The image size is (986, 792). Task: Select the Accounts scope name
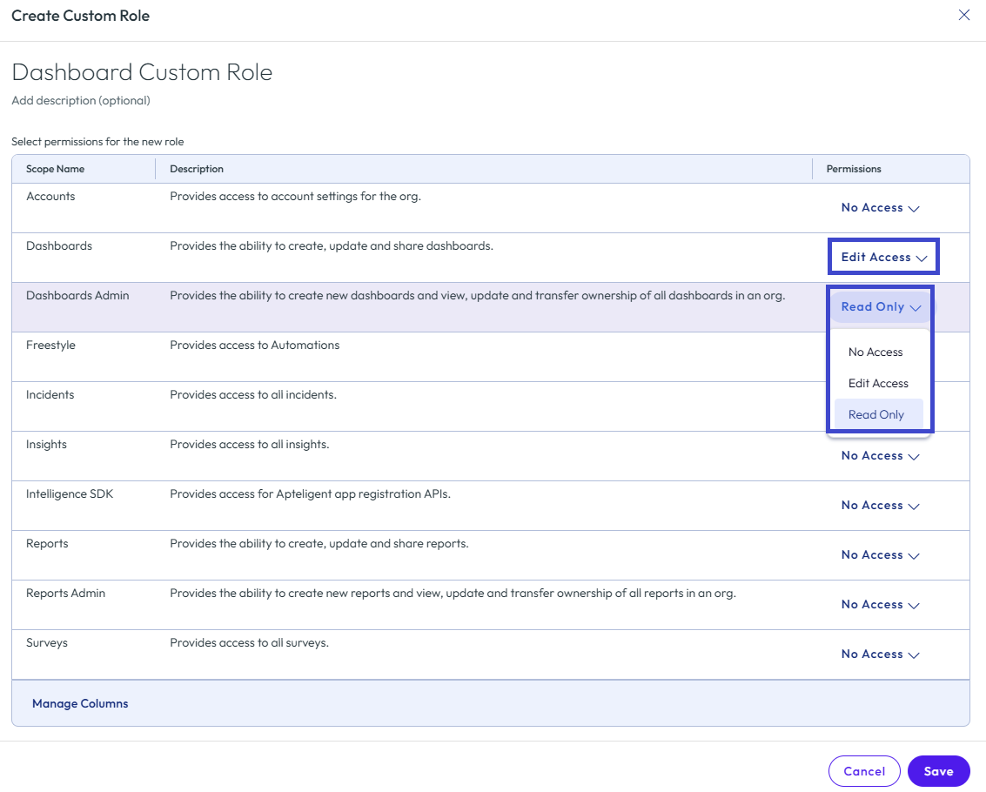50,197
